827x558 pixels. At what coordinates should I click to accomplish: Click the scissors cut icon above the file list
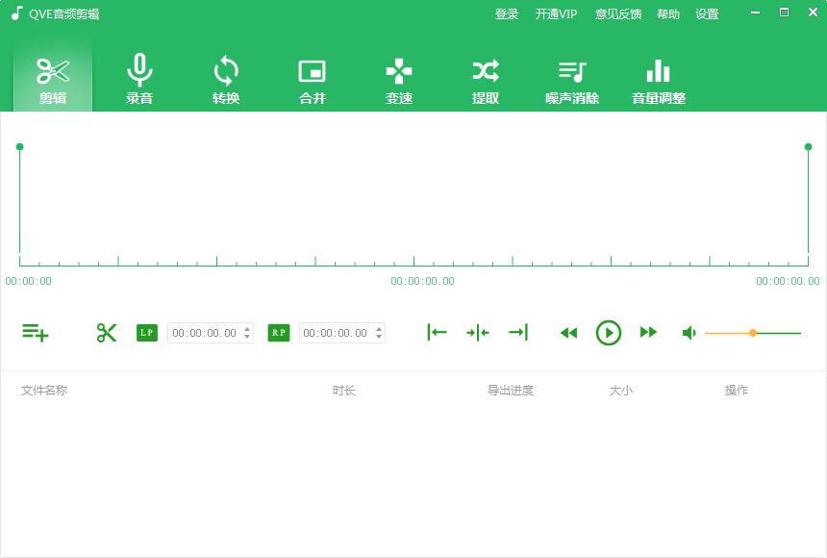106,332
